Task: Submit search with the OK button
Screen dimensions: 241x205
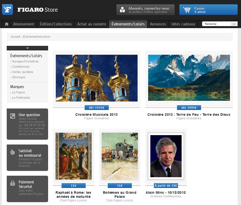Action: tap(234, 24)
